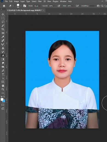Select the Eyedropper tool

pyautogui.click(x=3, y=37)
